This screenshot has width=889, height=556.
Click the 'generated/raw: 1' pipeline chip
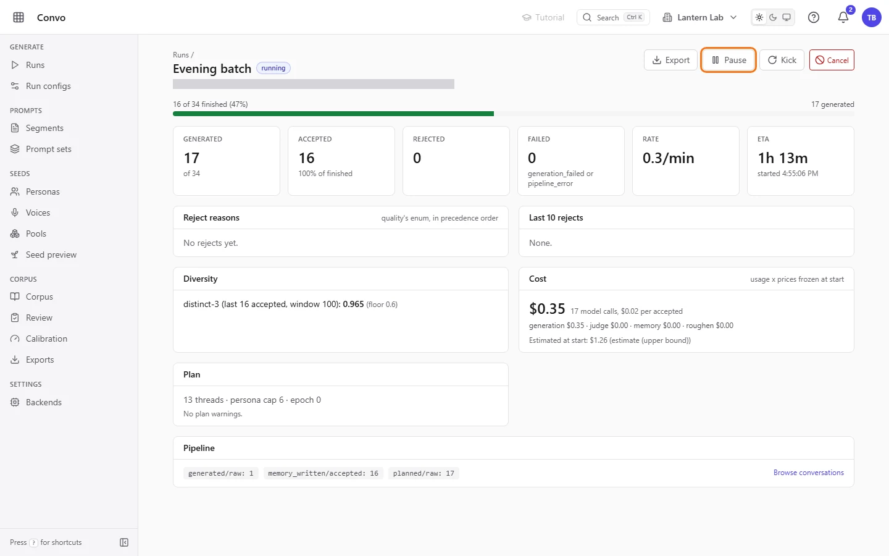221,473
